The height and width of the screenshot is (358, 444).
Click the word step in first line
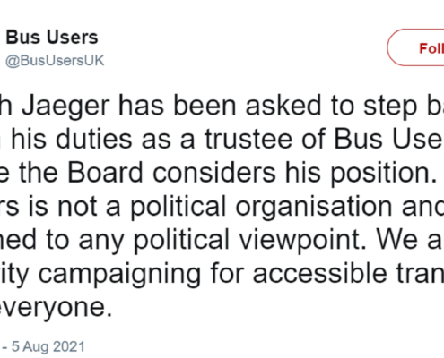click(390, 107)
